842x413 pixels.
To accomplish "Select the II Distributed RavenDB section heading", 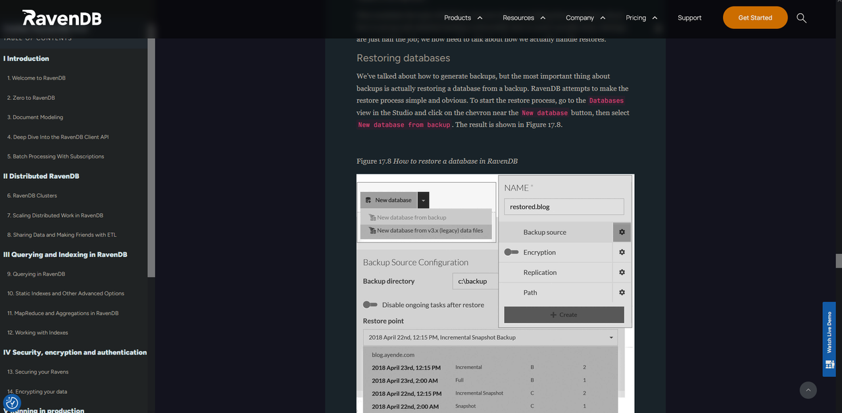I will pos(41,176).
